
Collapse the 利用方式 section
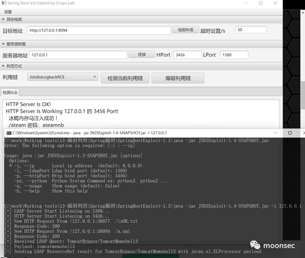pyautogui.click(x=3, y=66)
